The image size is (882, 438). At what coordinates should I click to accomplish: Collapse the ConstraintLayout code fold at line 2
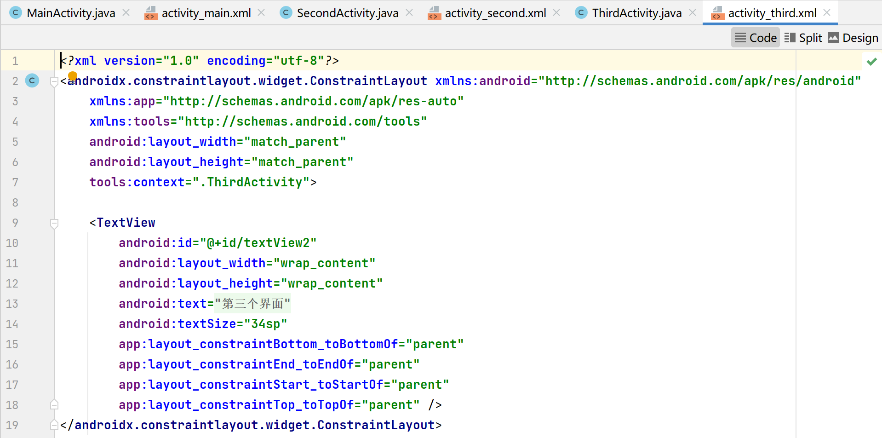point(54,81)
